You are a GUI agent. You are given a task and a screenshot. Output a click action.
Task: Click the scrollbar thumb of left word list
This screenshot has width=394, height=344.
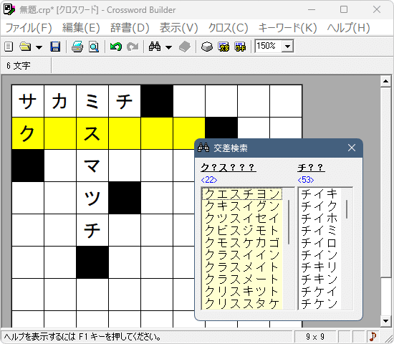pos(289,222)
